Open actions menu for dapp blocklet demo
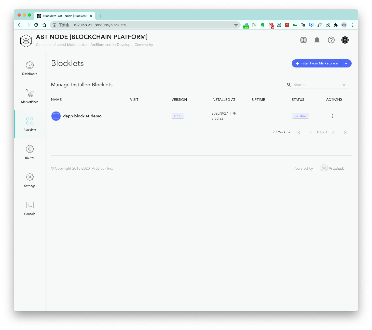 [x=332, y=116]
